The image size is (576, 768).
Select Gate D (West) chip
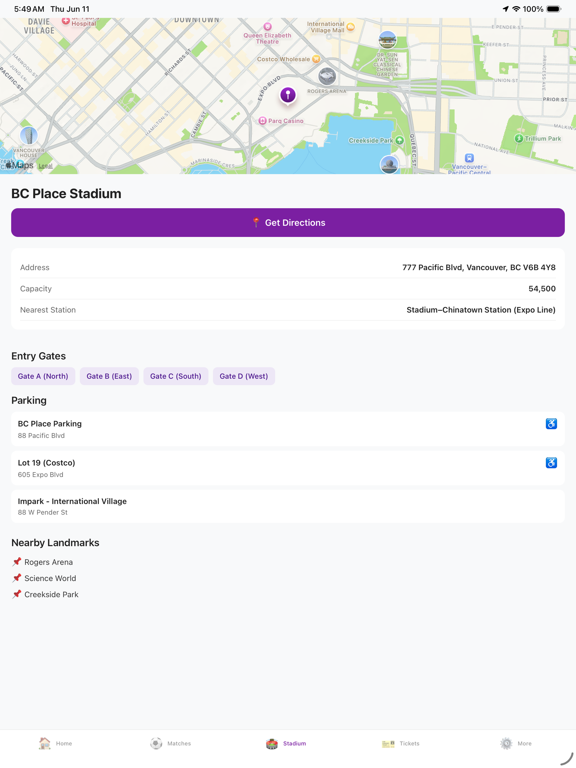[244, 376]
